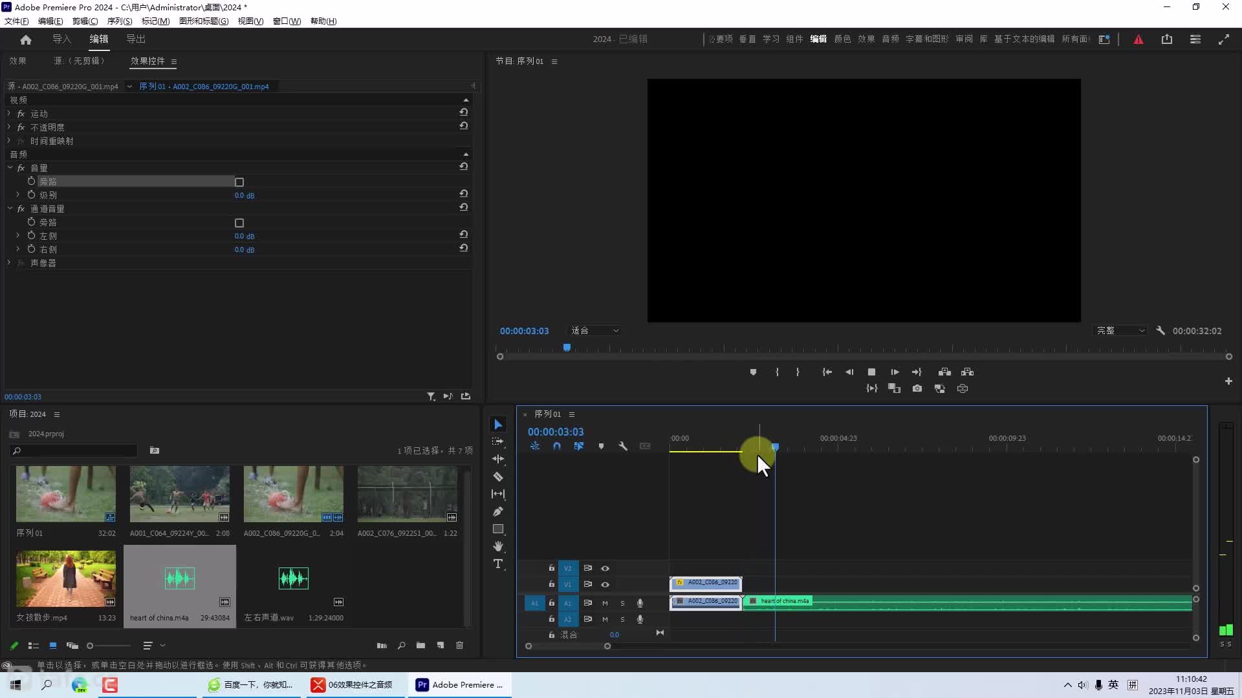The height and width of the screenshot is (698, 1242).
Task: Click the filter properties funnel icon
Action: tap(431, 396)
